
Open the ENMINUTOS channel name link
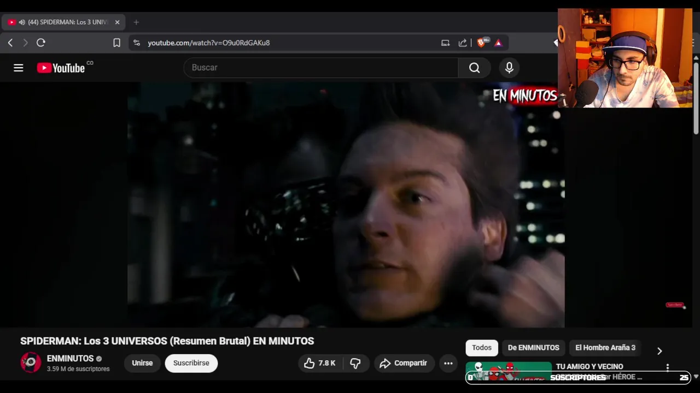click(x=70, y=359)
